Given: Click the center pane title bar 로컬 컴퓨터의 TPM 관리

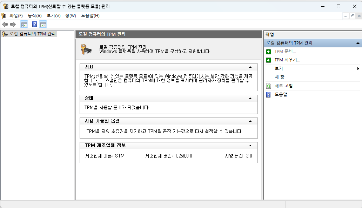Looking at the screenshot, I should tap(168, 34).
